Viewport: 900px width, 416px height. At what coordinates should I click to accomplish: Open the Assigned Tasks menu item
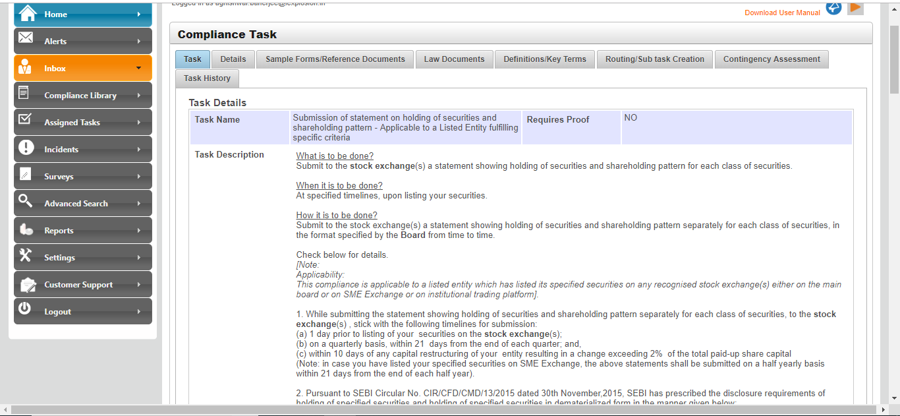click(x=82, y=122)
